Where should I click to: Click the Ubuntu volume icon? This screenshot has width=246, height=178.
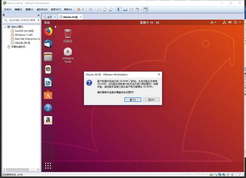230,22
